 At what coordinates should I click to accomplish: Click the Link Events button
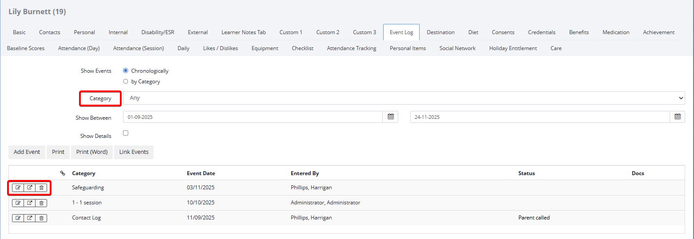(x=134, y=152)
